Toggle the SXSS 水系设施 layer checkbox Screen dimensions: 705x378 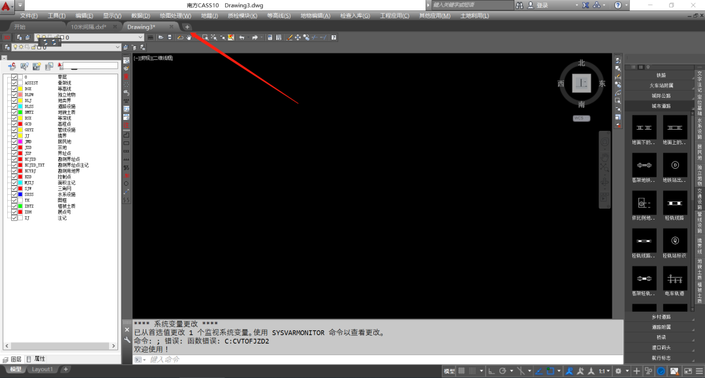pyautogui.click(x=14, y=194)
